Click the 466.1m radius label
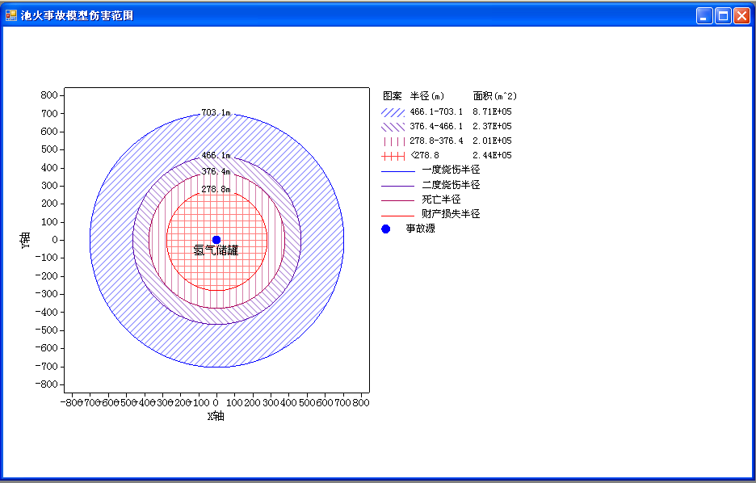Image resolution: width=756 pixels, height=483 pixels. (x=216, y=155)
